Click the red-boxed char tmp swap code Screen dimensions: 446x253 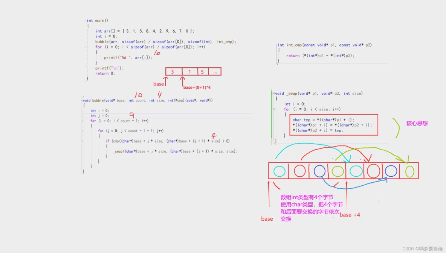click(x=333, y=124)
